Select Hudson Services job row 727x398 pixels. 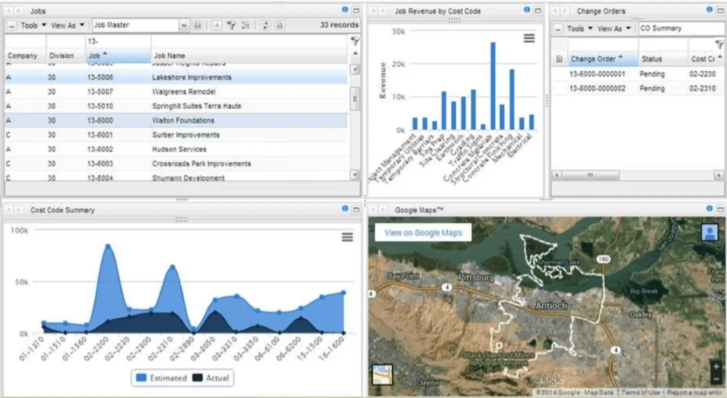coord(176,149)
